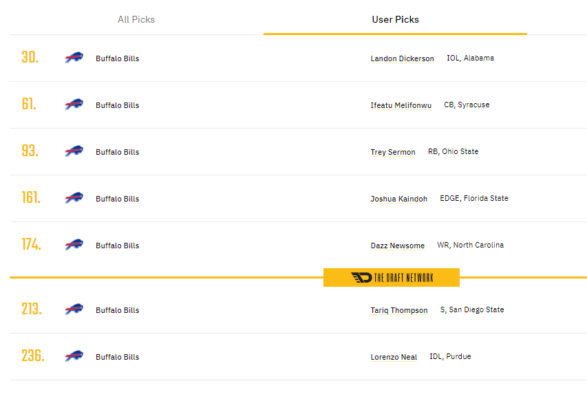Image resolution: width=587 pixels, height=403 pixels.
Task: Click pick number 236
Action: 33,356
